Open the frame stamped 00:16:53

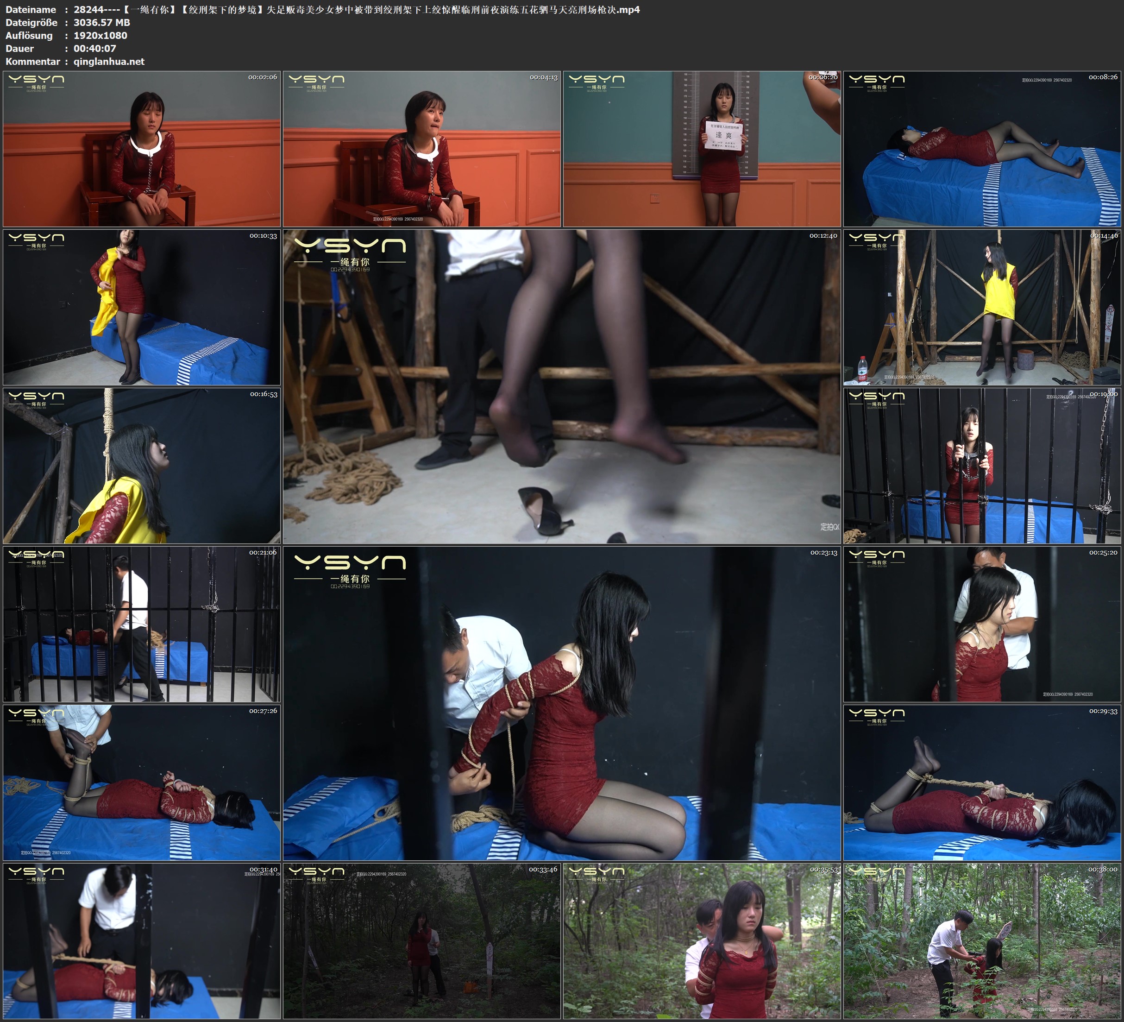coord(142,465)
